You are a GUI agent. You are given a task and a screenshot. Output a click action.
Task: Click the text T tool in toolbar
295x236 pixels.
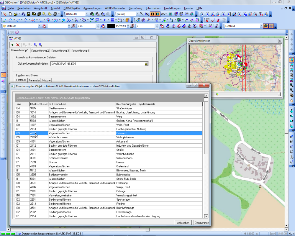click(x=104, y=20)
